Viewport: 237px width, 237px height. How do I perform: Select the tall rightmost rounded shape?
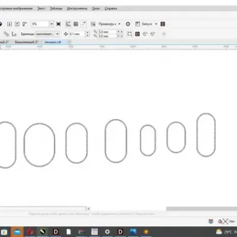[206, 135]
